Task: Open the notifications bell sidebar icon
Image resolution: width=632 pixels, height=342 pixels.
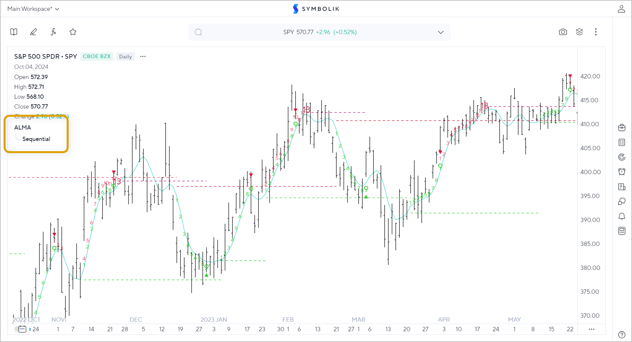Action: [622, 216]
